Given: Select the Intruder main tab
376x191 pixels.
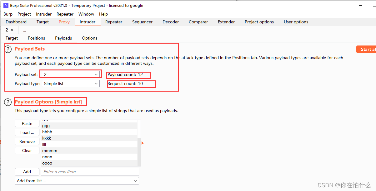Looking at the screenshot, I should (x=88, y=22).
